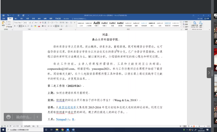Image resolution: width=217 pixels, height=132 pixels.
Task: Toggle italic formatting button
Action: tap(17, 26)
